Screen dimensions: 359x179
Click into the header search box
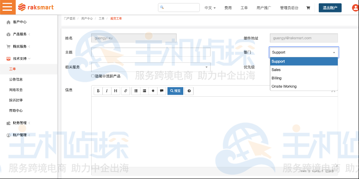pos(179,7)
